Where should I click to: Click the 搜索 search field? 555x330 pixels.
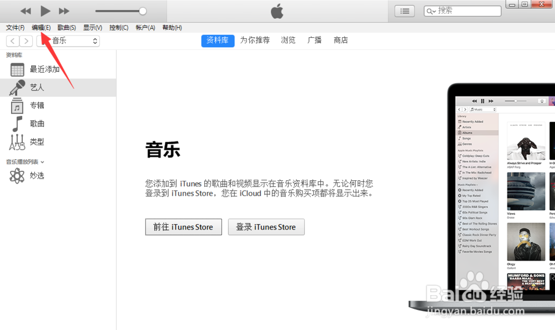pos(463,11)
